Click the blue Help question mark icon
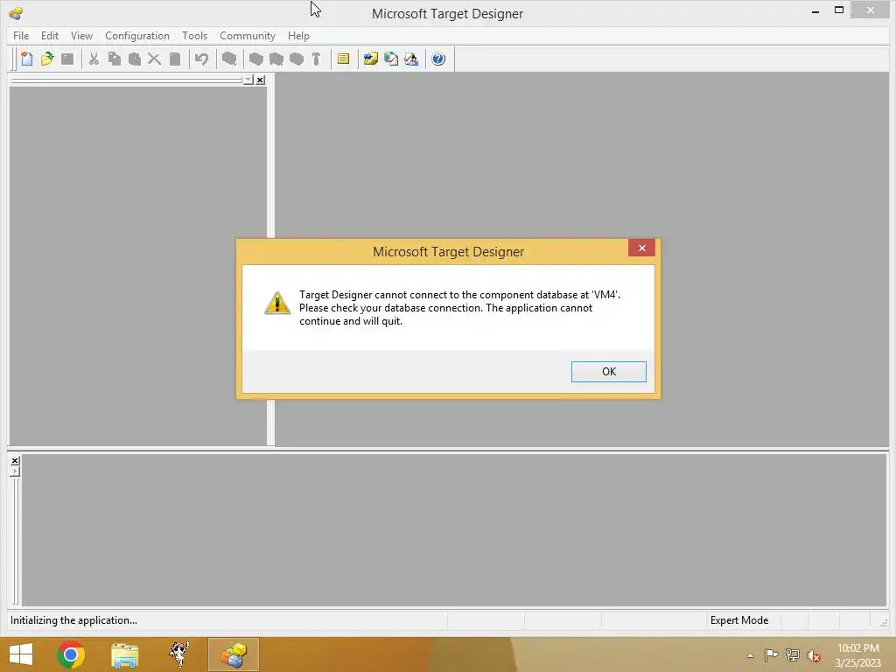The width and height of the screenshot is (896, 672). pos(438,59)
